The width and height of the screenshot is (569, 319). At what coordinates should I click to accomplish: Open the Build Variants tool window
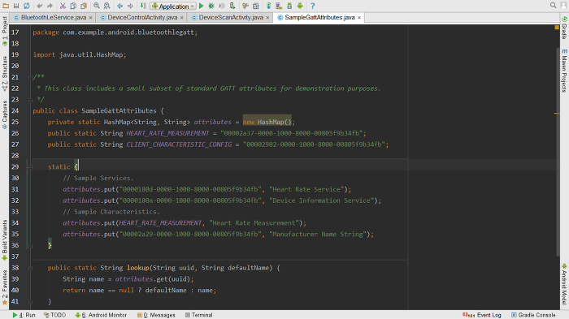click(4, 240)
